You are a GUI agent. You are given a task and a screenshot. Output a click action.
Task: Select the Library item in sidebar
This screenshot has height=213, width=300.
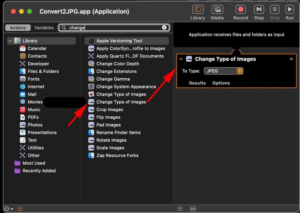(x=42, y=41)
